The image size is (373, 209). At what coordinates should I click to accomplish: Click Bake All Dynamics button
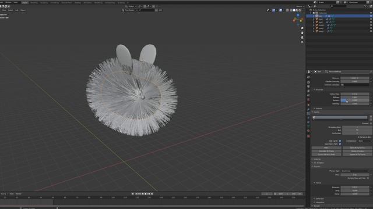point(357,147)
